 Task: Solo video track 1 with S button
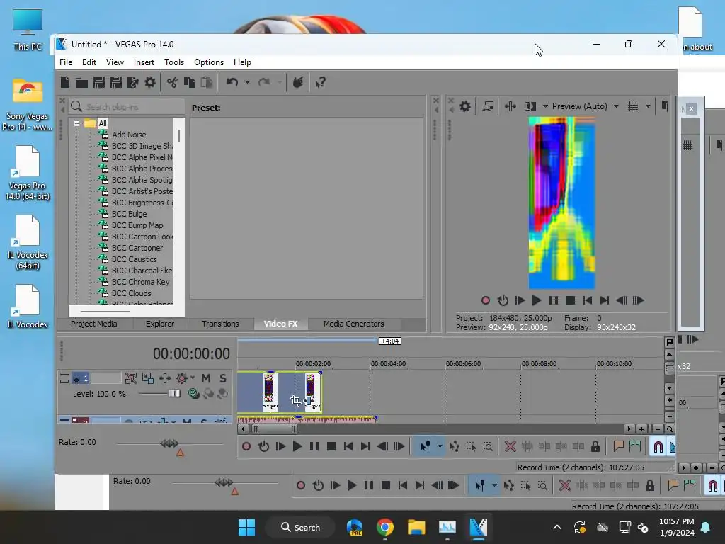click(x=223, y=378)
